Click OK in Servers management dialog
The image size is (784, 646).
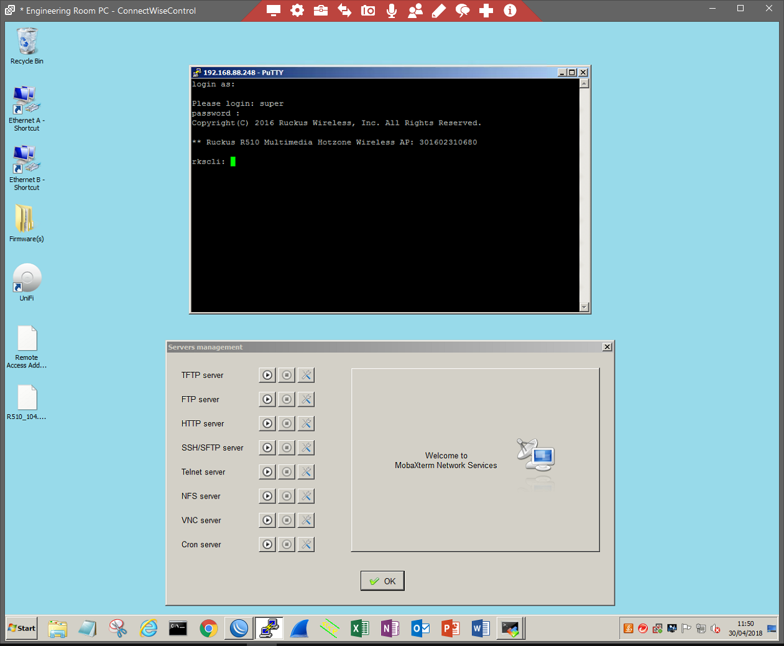tap(382, 581)
